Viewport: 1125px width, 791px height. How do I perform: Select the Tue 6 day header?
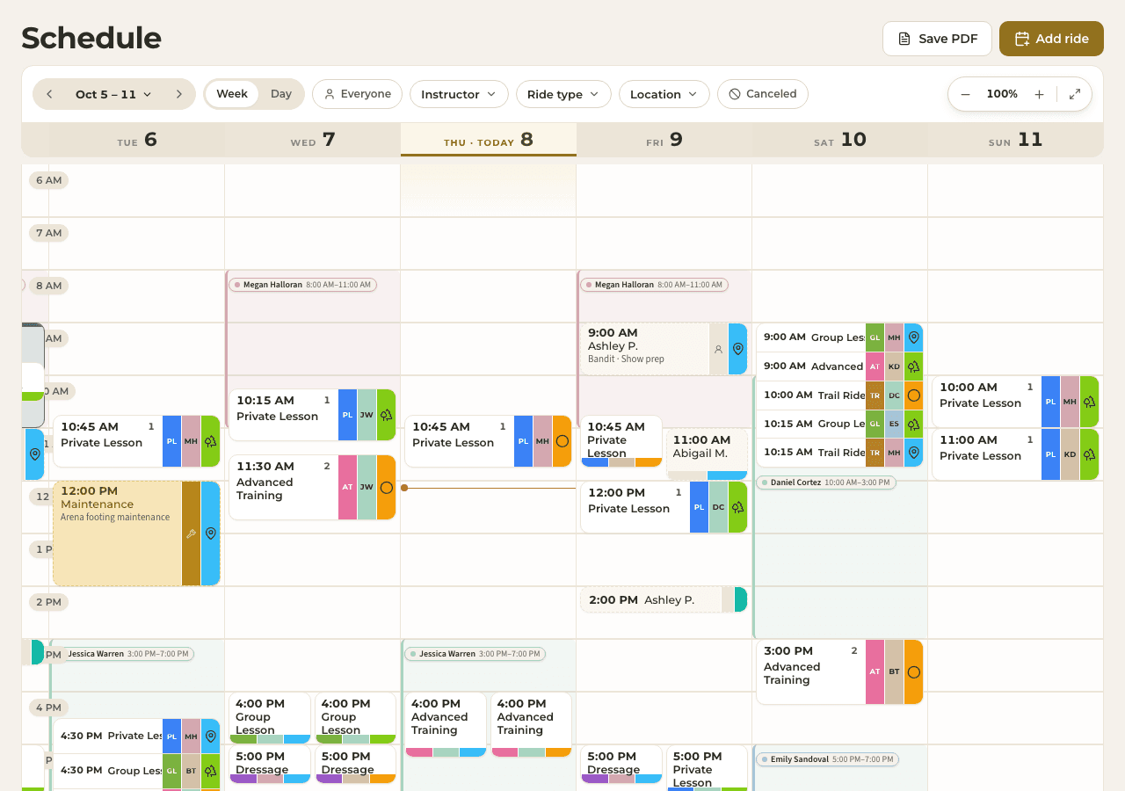tap(137, 140)
